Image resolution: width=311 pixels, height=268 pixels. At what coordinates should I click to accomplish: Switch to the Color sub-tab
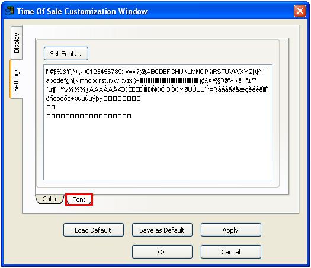pyautogui.click(x=50, y=199)
